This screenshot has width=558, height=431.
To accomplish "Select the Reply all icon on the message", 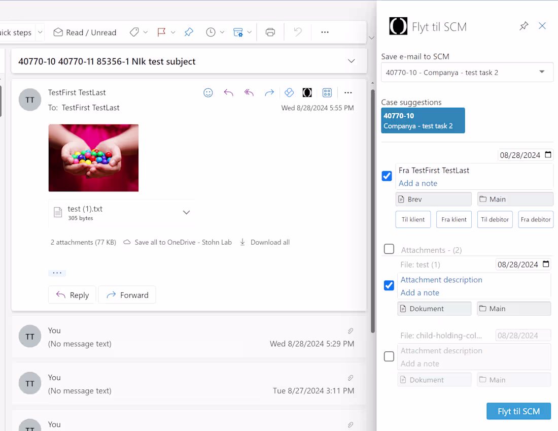I will coord(249,92).
